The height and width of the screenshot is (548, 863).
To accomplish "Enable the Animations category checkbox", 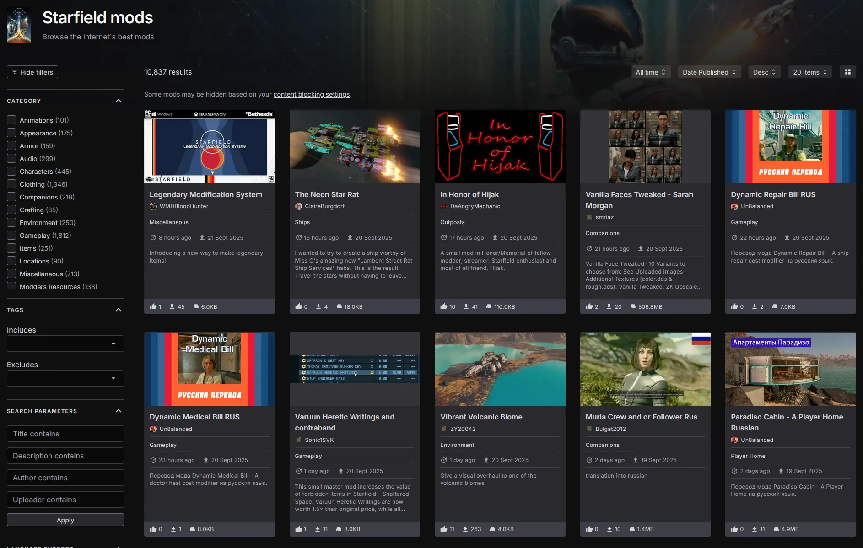I will tap(11, 120).
